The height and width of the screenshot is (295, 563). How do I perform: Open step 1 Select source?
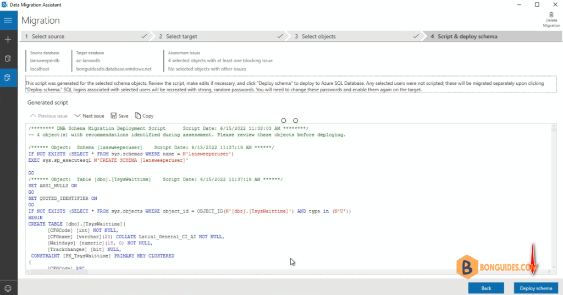point(86,36)
